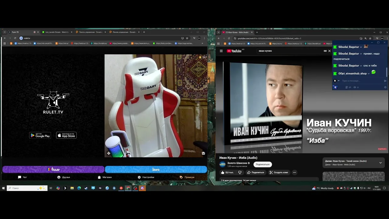Click the purple Filter button
389x219 pixels.
(53, 169)
